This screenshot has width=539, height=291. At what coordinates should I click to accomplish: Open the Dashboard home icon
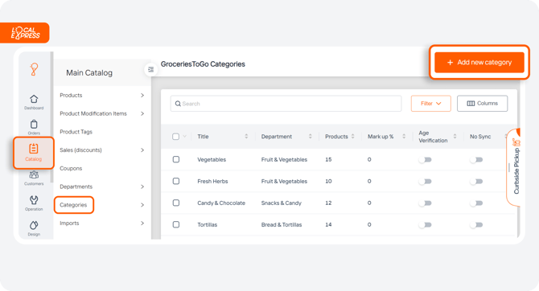(x=34, y=99)
